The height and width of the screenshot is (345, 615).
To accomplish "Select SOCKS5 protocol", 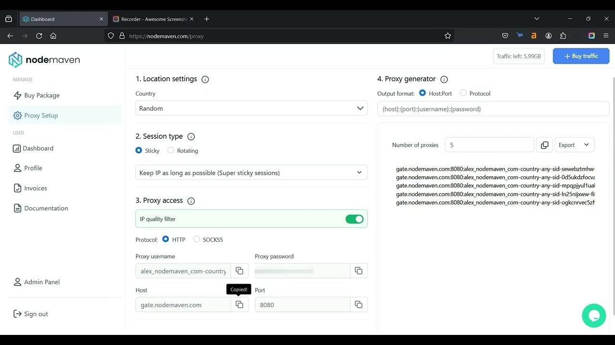I will (197, 239).
